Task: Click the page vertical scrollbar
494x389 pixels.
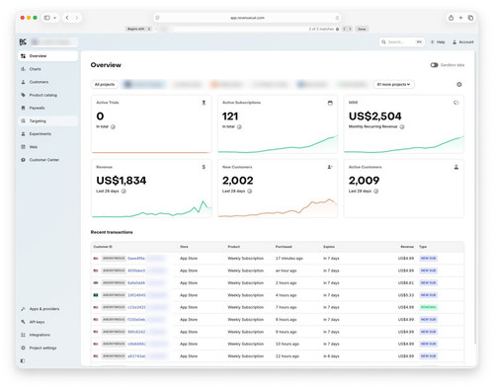Action: click(475, 197)
